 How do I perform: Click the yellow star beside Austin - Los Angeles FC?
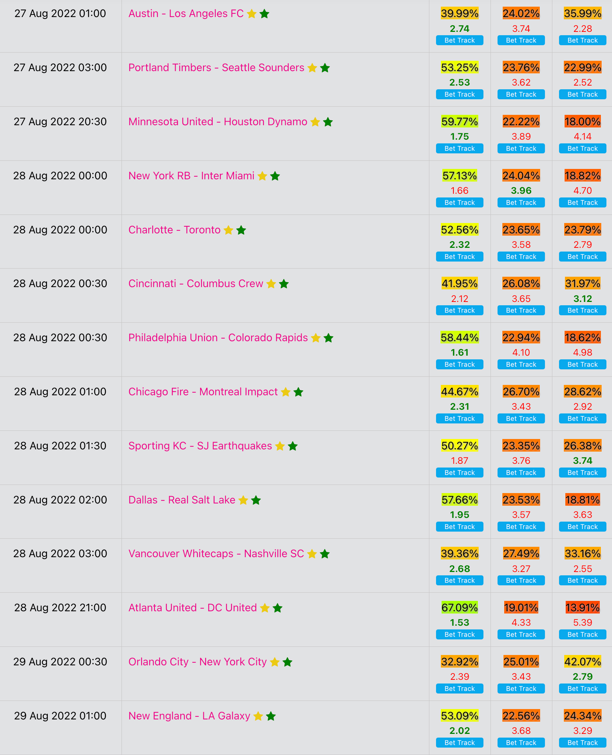[252, 14]
